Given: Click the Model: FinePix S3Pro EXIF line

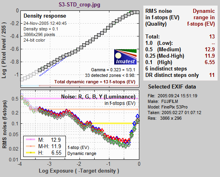Looking at the screenshot, I should 168,107.
